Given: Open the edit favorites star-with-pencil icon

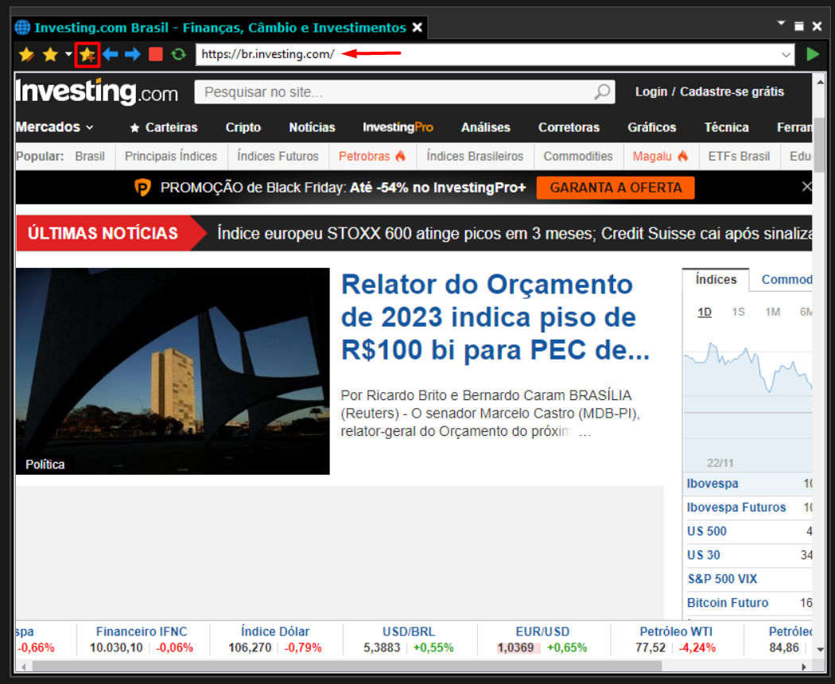Looking at the screenshot, I should pyautogui.click(x=26, y=54).
